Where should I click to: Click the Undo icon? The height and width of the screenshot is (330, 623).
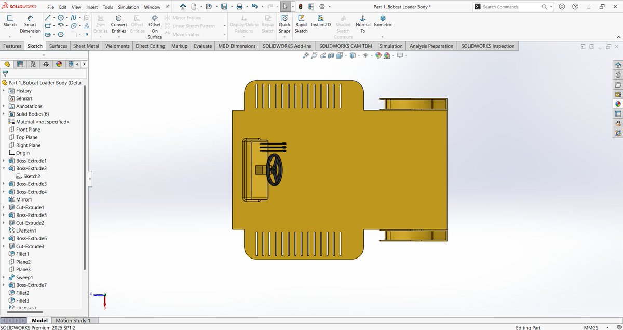click(254, 7)
